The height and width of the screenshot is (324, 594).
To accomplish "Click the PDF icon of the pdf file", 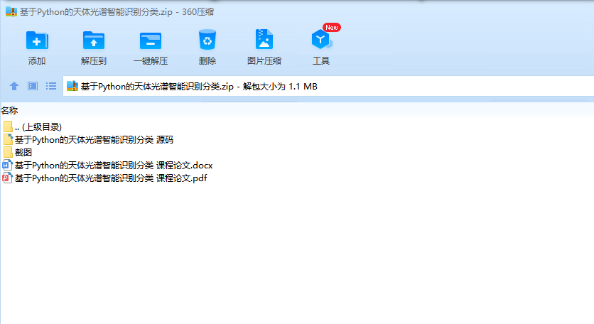I will point(7,178).
